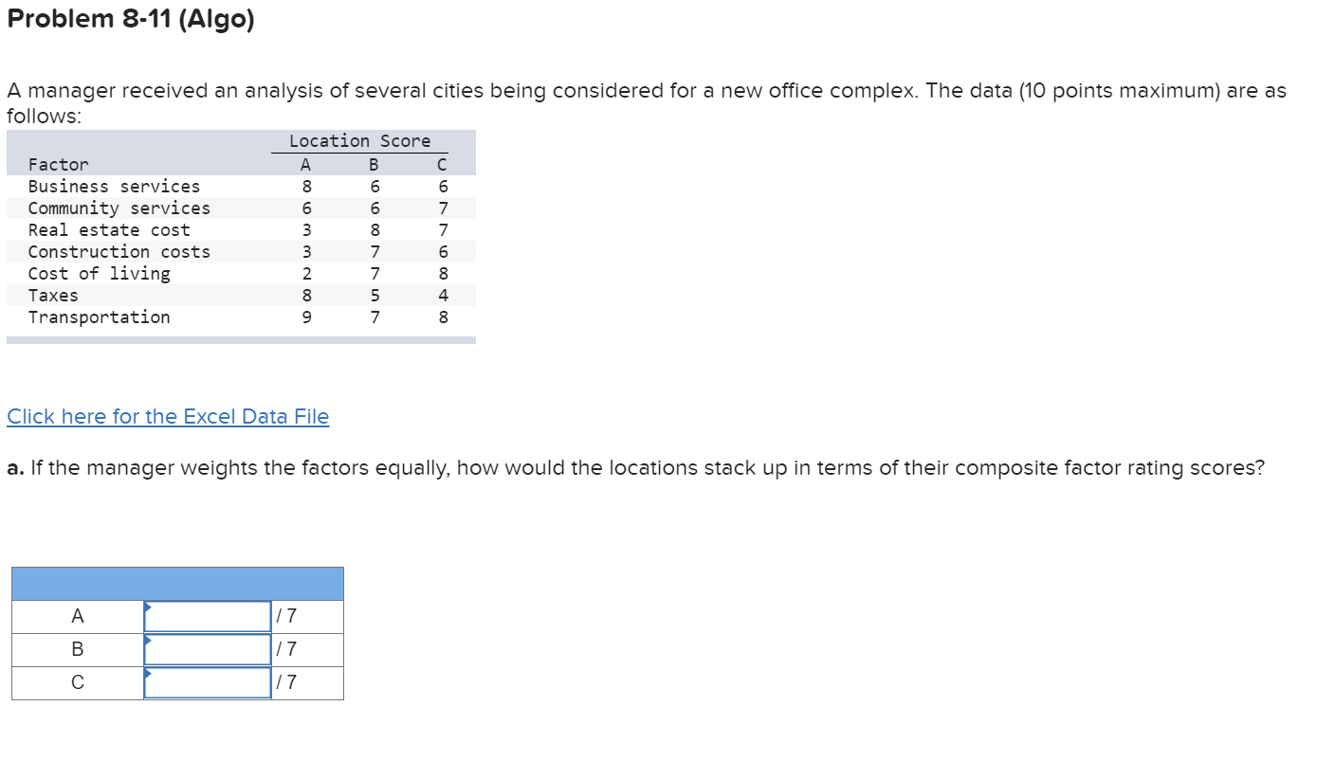This screenshot has height=779, width=1317.
Task: Click the answer input field for location A
Action: click(206, 615)
